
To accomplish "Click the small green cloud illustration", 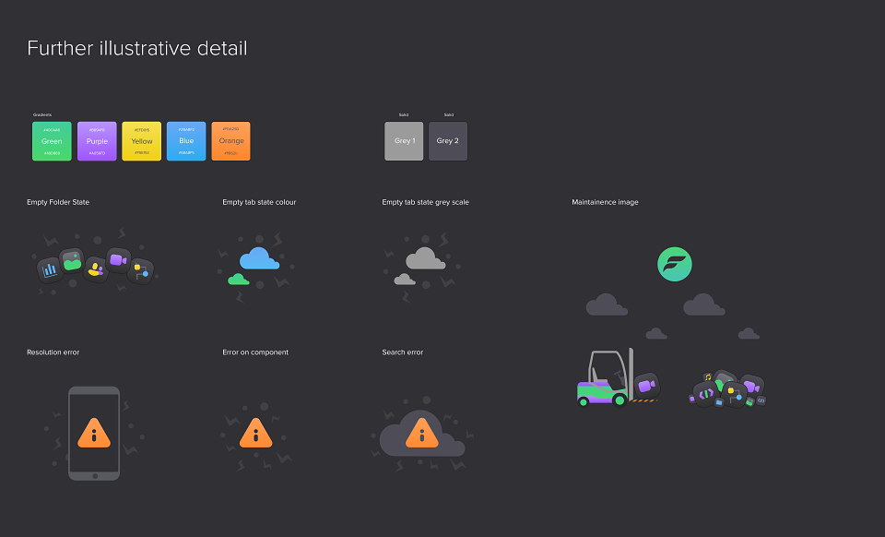I will coord(239,279).
